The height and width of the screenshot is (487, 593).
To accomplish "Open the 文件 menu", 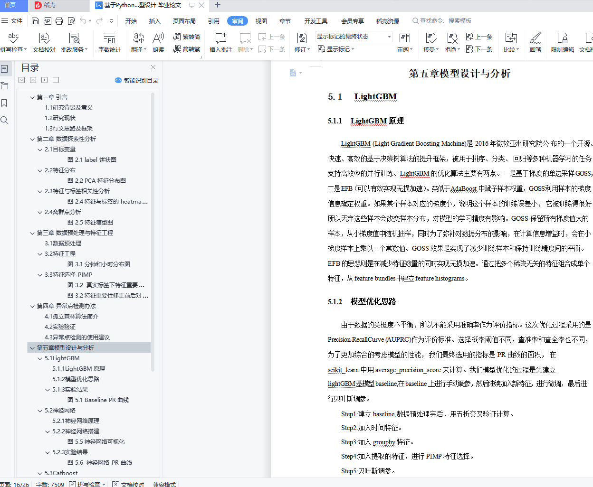I will [12, 21].
